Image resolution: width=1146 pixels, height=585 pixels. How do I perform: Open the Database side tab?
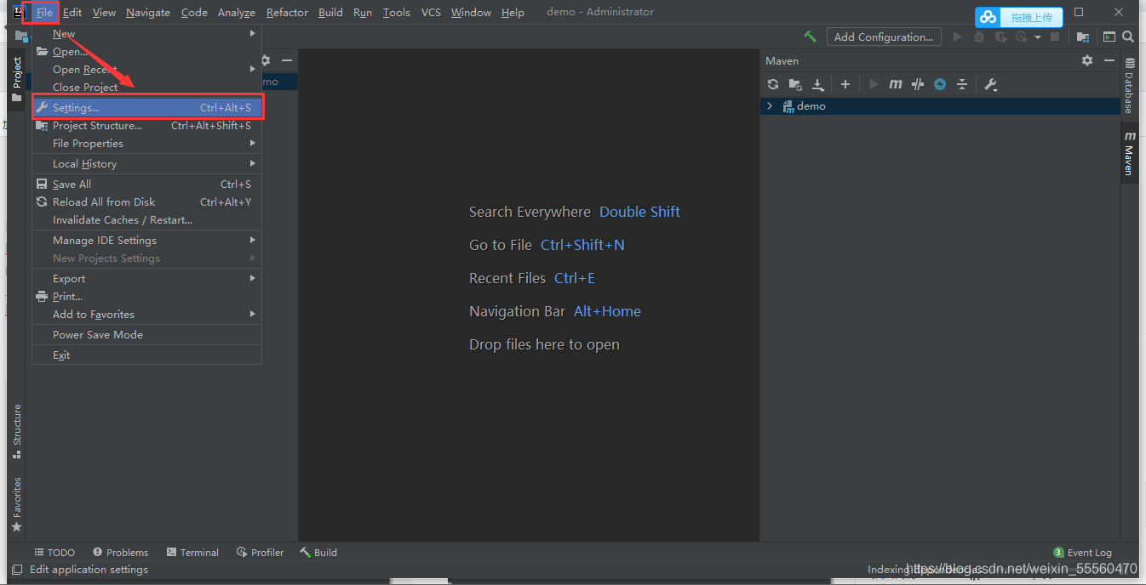1129,86
